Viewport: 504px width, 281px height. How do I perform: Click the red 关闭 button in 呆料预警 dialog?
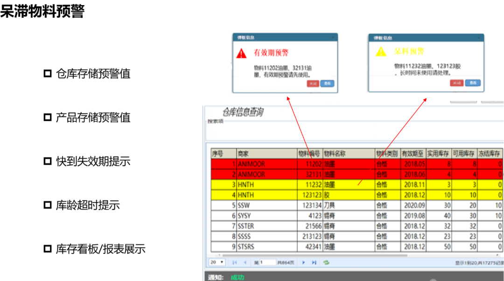pos(456,83)
